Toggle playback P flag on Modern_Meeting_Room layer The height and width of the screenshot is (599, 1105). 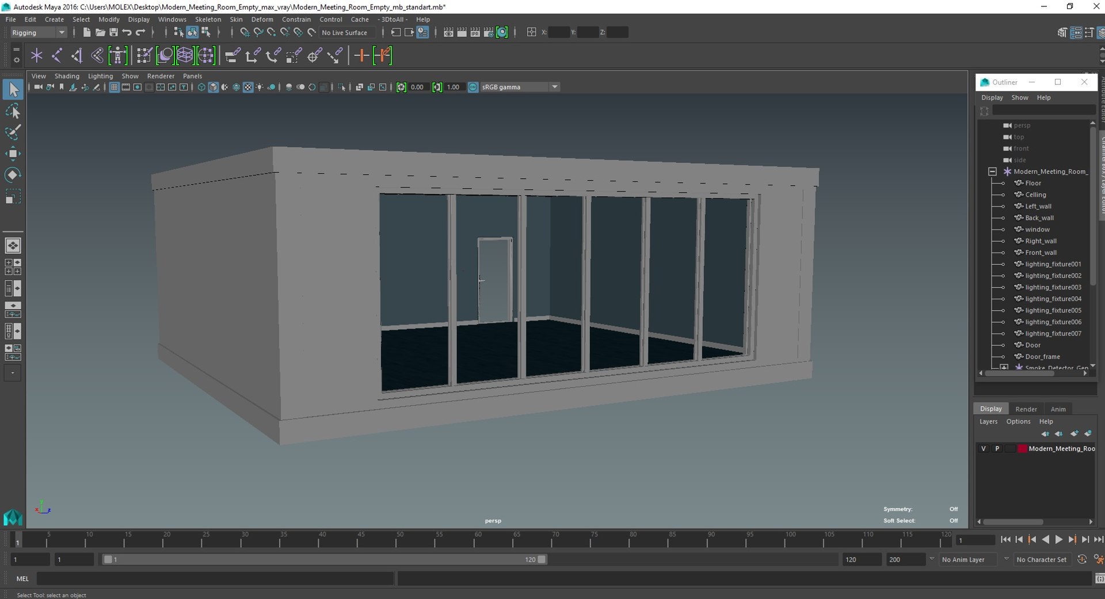tap(997, 449)
